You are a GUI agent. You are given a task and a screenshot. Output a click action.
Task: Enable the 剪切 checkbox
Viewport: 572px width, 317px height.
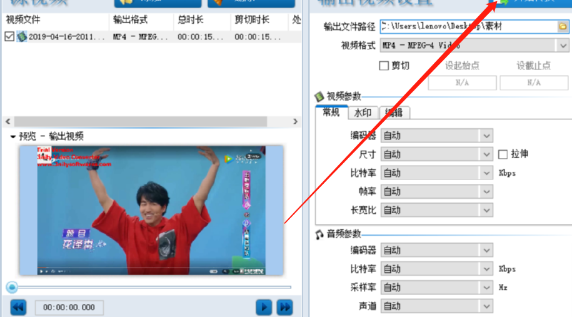click(384, 66)
